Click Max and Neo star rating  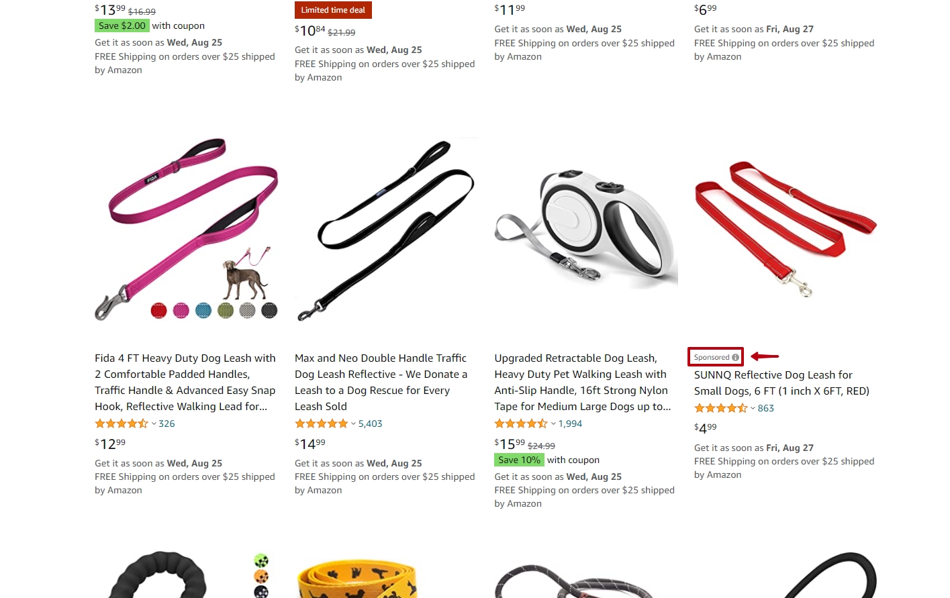(x=322, y=424)
